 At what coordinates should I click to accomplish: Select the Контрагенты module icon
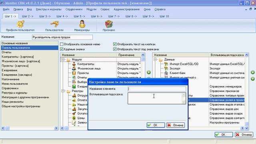(x=74, y=64)
